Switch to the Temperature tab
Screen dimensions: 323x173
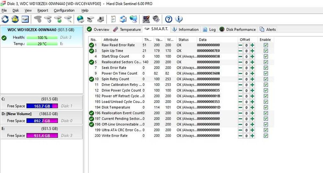pyautogui.click(x=127, y=29)
